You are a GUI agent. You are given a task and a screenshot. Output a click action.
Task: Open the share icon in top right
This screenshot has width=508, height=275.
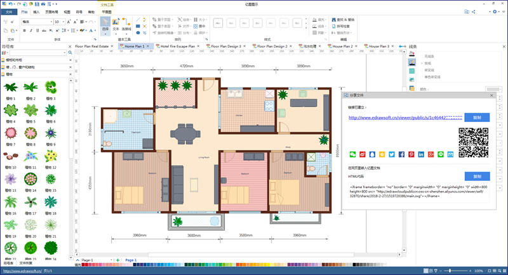coord(473,11)
